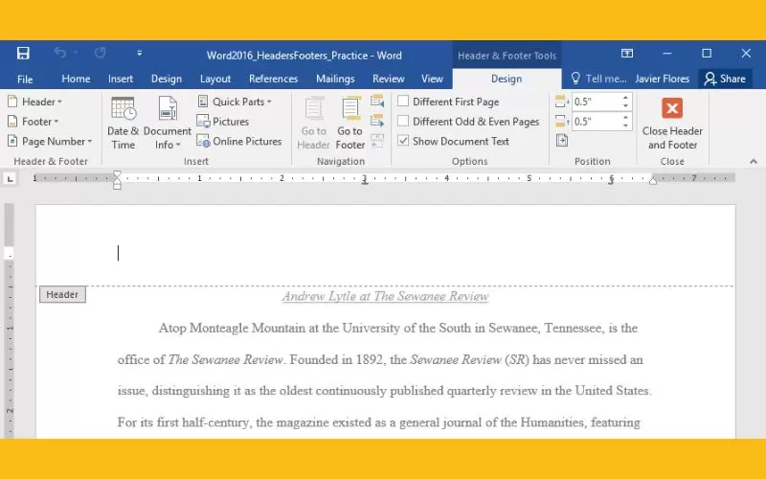The width and height of the screenshot is (766, 479).
Task: Decrease Footer from Bottom spinner
Action: pos(625,125)
